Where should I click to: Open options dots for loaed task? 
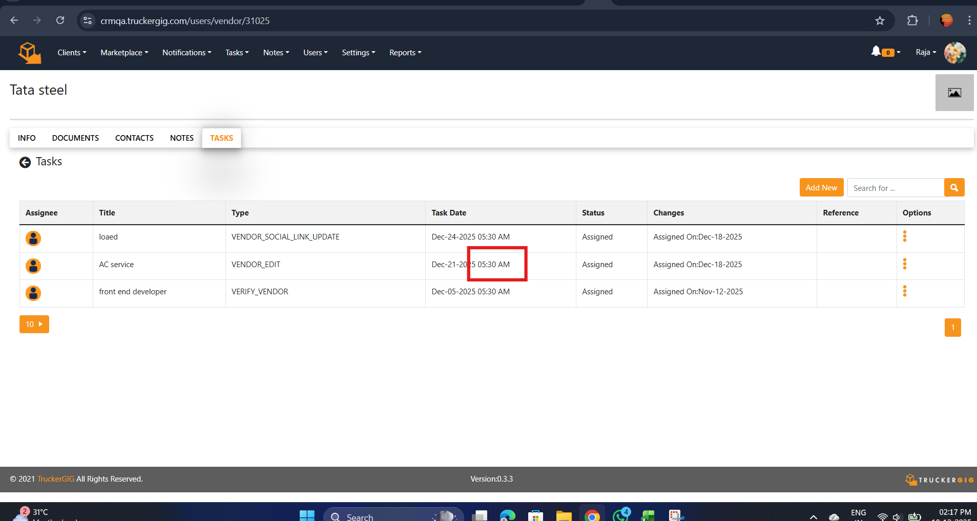pos(905,236)
